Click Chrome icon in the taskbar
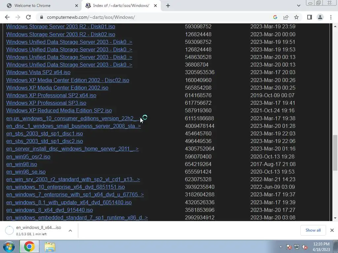The height and width of the screenshot is (253, 338). pos(29,246)
